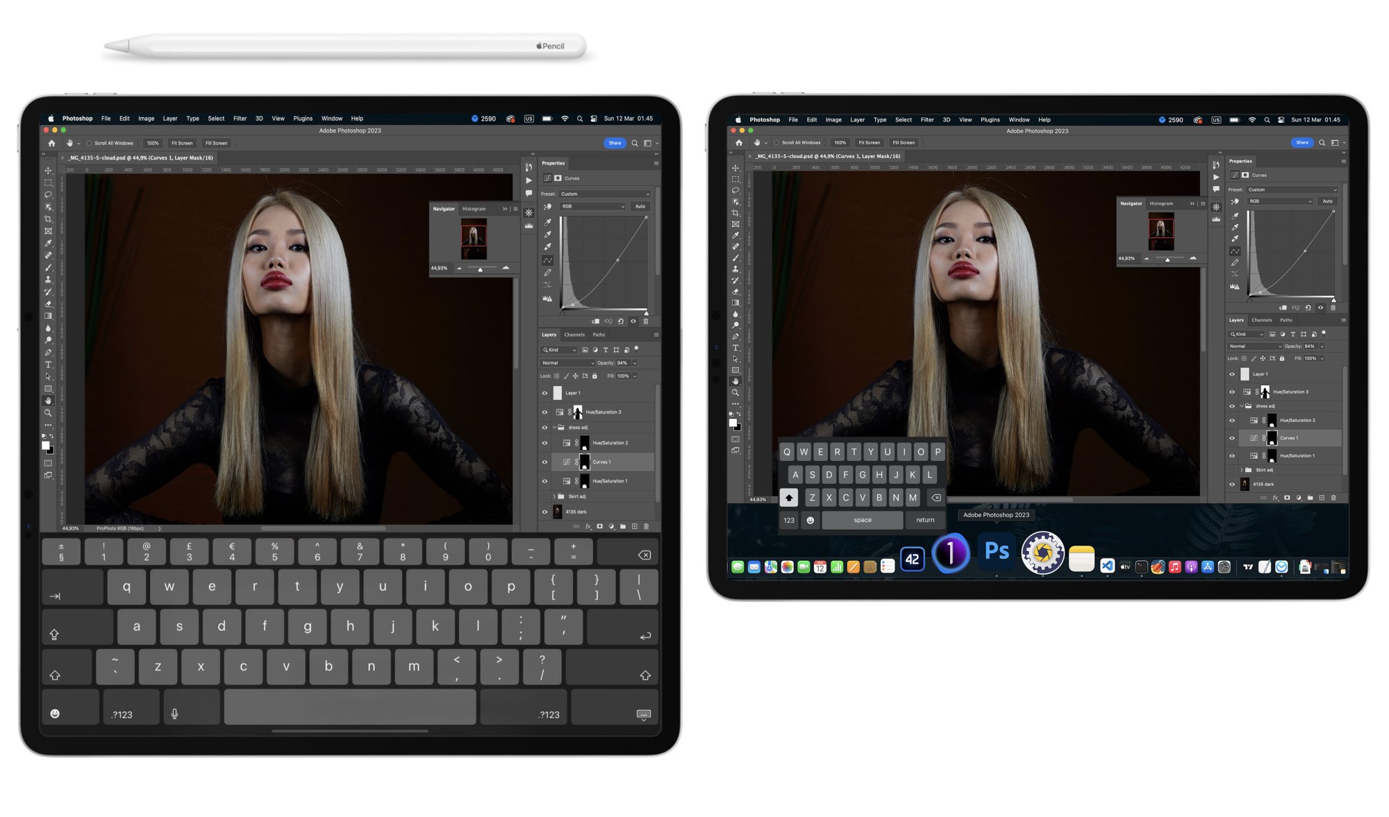Pick the Type tool on left iPad

pos(48,364)
